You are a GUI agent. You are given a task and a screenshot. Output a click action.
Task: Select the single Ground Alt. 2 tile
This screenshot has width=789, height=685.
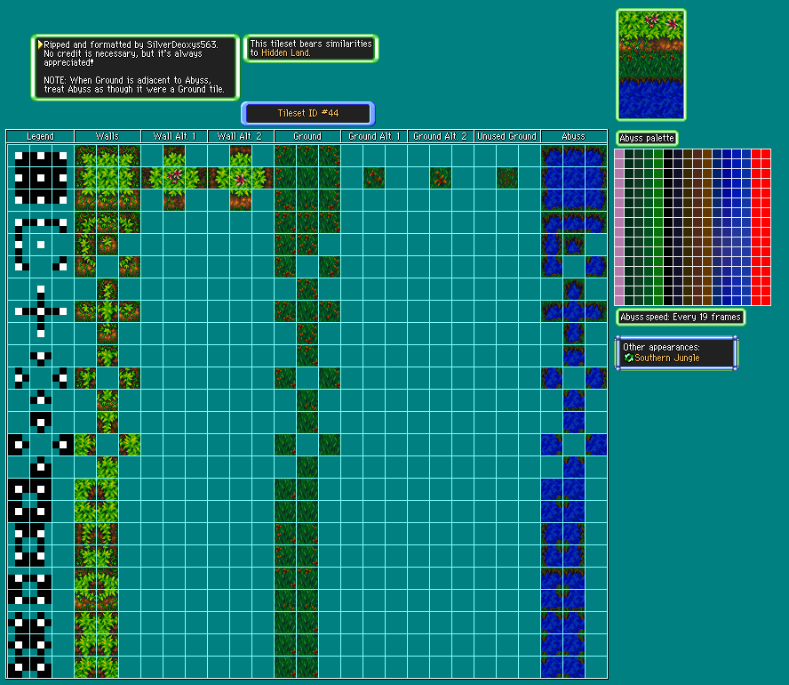click(441, 178)
